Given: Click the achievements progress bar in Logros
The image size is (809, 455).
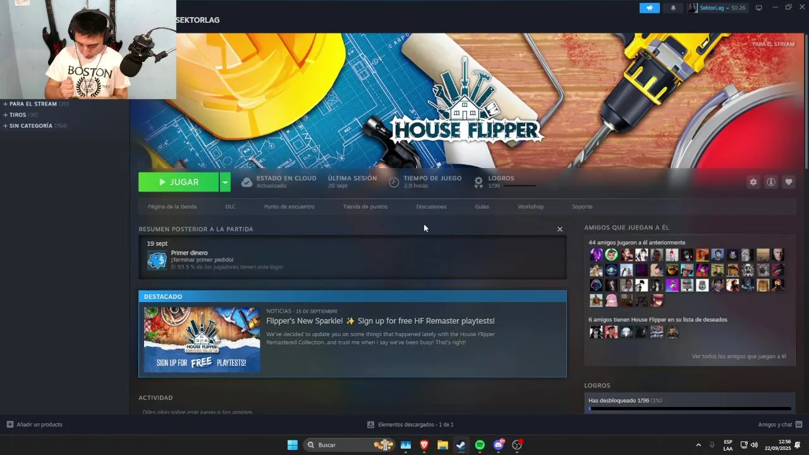Looking at the screenshot, I should 690,409.
